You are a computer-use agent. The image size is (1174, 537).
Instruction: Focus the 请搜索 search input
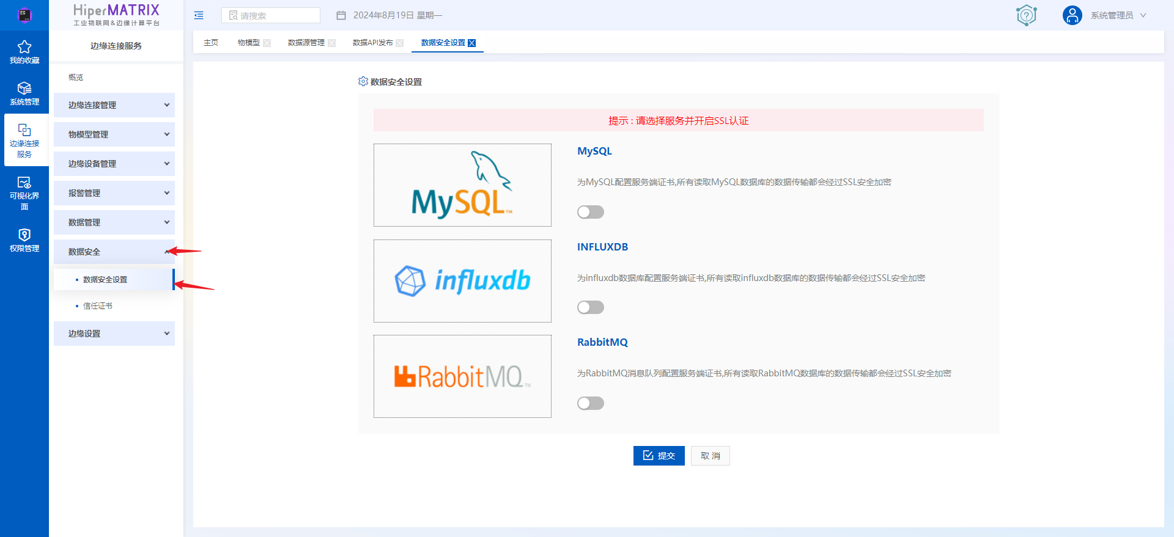click(x=271, y=15)
